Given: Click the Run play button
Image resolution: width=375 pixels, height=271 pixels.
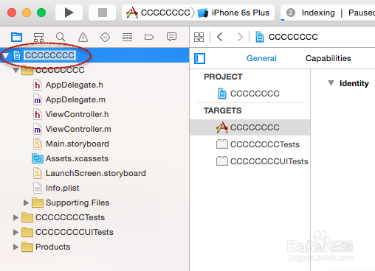Looking at the screenshot, I should (x=69, y=13).
